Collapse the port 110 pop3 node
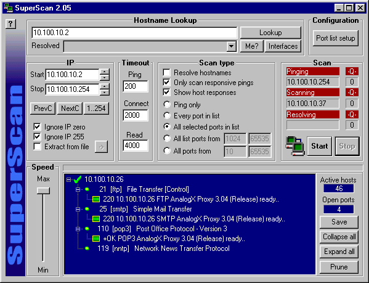This screenshot has height=283, width=369. pos(78,229)
